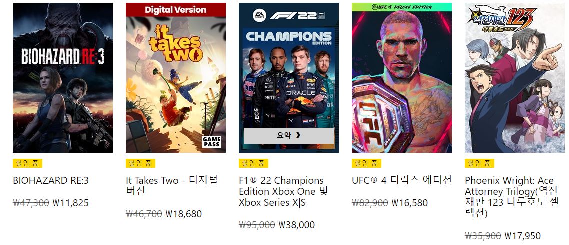Open the F1® 22 Champions Edition title link
The height and width of the screenshot is (245, 569).
(283, 191)
